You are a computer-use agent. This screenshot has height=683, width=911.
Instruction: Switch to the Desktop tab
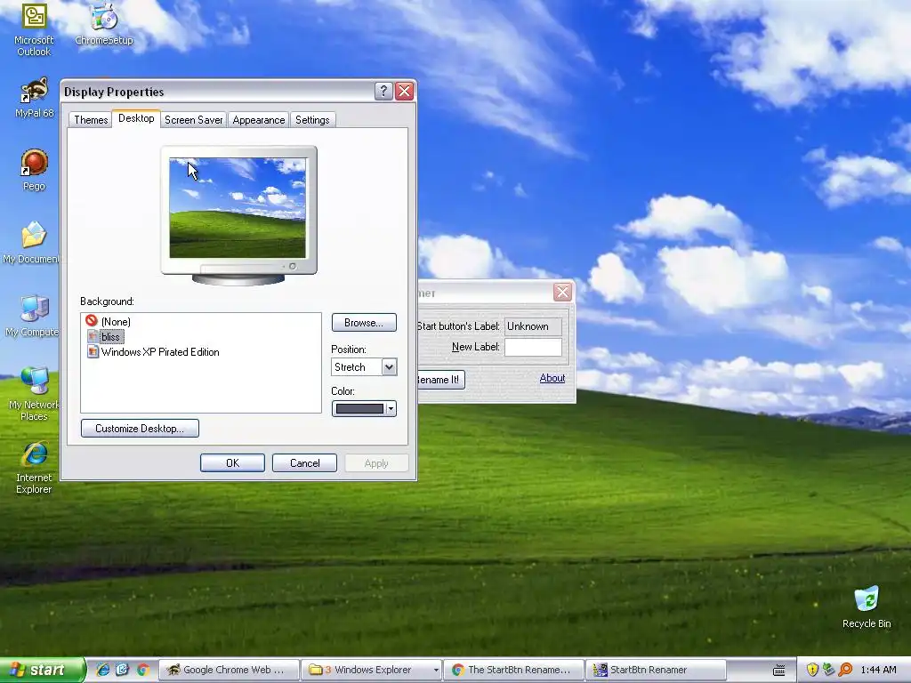136,118
